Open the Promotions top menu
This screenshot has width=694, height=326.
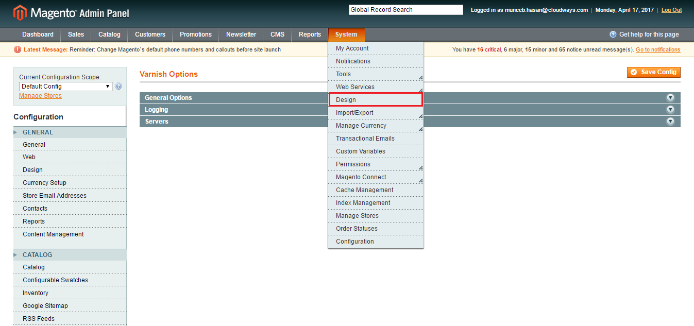(196, 35)
